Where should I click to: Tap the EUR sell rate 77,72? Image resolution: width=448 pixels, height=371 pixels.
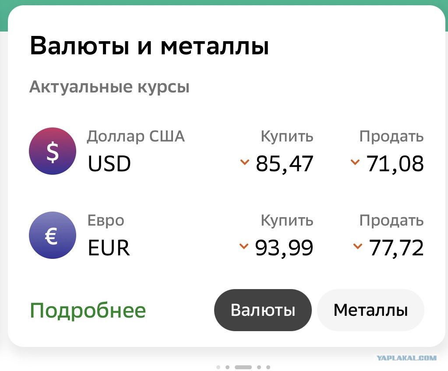[x=396, y=248]
